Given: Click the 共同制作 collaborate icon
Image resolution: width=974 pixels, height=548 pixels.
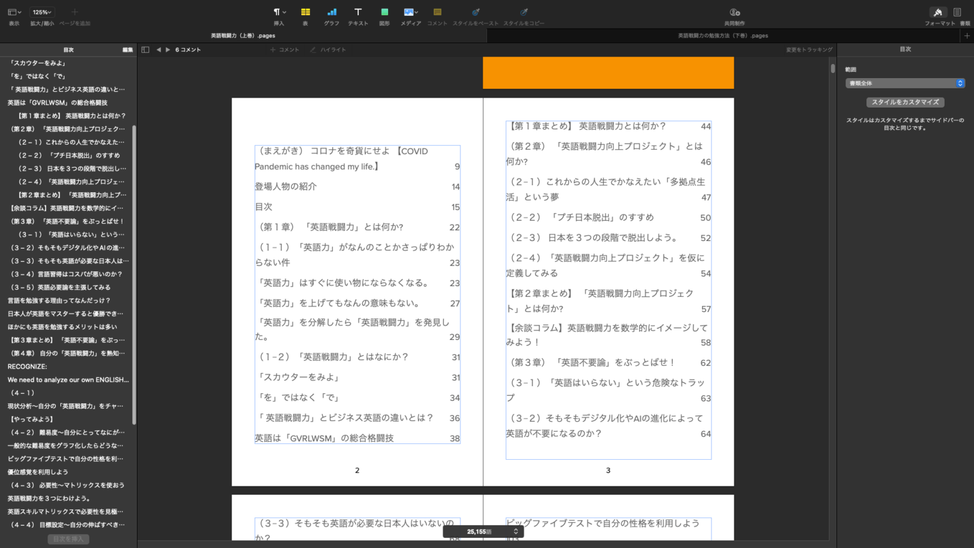Looking at the screenshot, I should [734, 12].
